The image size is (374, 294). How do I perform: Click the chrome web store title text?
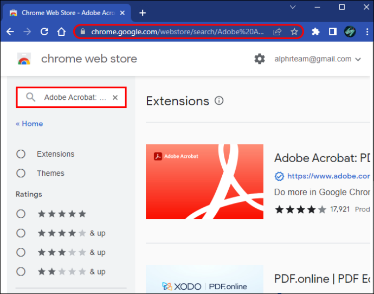tap(89, 59)
